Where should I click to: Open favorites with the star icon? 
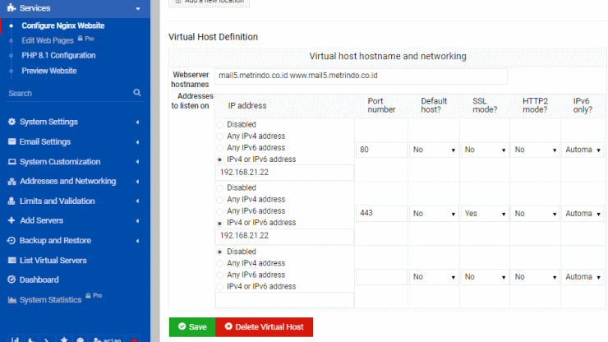(x=64, y=340)
